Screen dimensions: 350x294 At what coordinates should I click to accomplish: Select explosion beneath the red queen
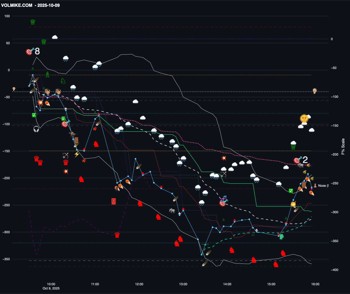click(66, 171)
